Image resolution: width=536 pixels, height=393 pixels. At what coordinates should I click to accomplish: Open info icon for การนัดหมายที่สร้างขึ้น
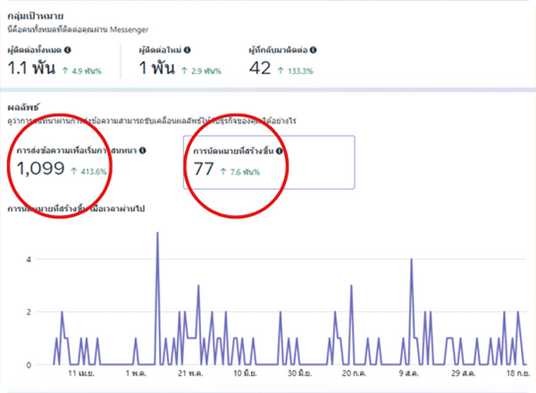pyautogui.click(x=280, y=151)
